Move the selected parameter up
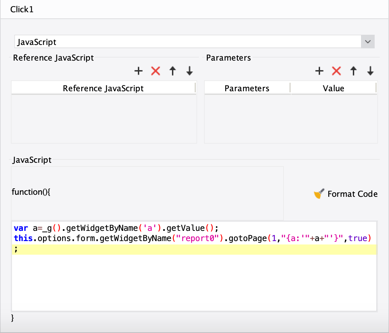Screen dimensions: 389x333 pyautogui.click(x=353, y=71)
